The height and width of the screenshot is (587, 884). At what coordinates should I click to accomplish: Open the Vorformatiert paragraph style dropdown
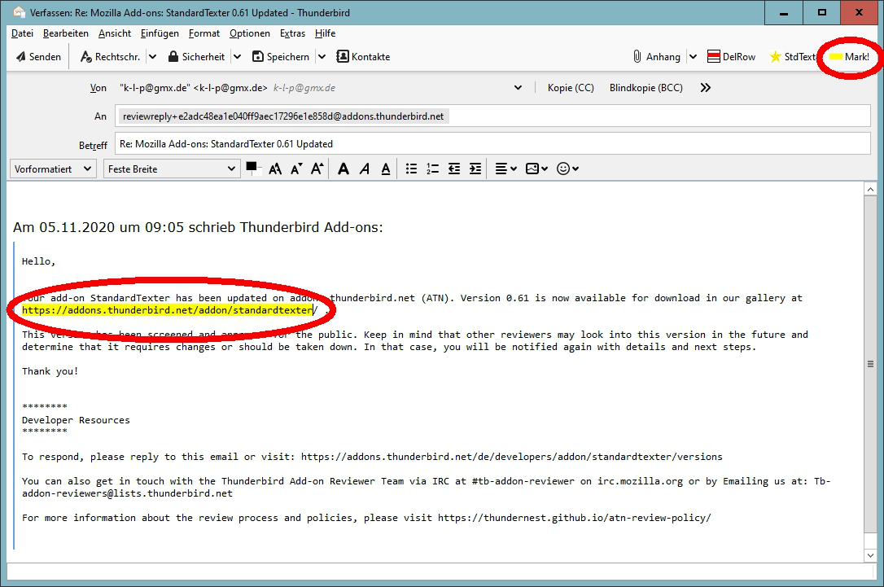tap(53, 169)
